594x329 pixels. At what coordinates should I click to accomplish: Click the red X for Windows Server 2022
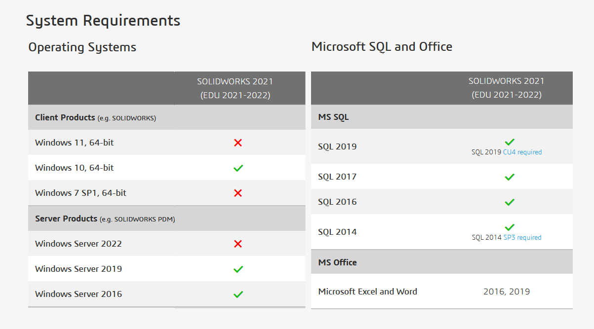pos(238,244)
